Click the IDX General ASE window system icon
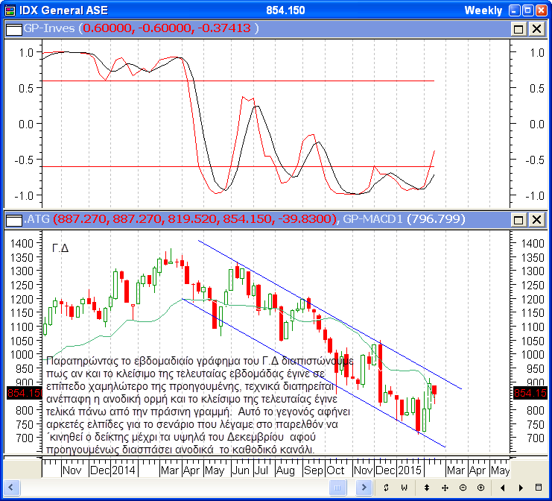This screenshot has height=501, width=552. pyautogui.click(x=10, y=10)
